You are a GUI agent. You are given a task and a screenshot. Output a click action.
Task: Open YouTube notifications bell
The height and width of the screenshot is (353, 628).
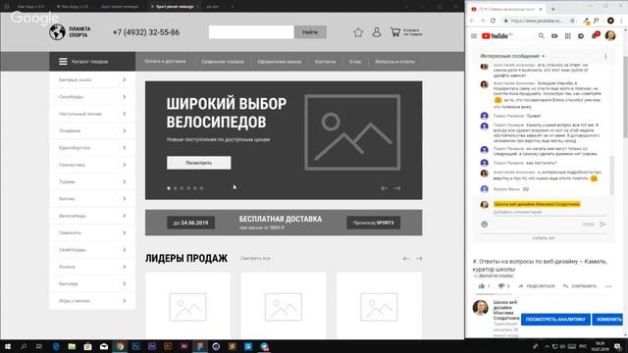(595, 36)
